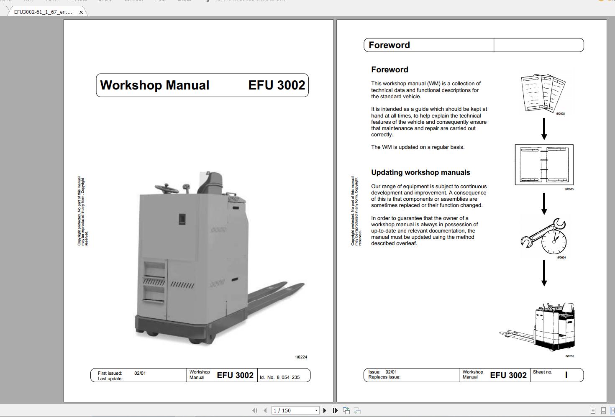Open the page number dropdown
The height and width of the screenshot is (417, 615).
pos(317,410)
